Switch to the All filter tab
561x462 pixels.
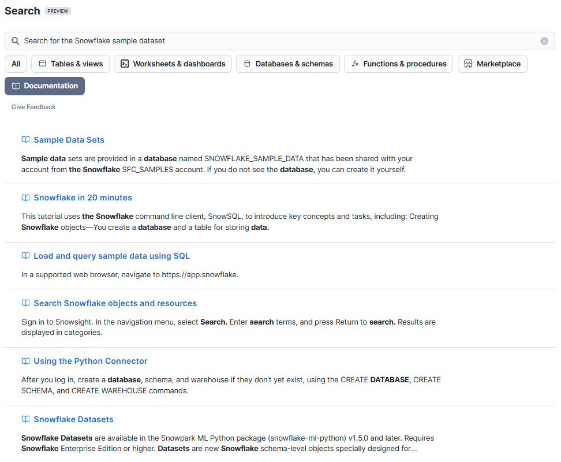coord(16,64)
